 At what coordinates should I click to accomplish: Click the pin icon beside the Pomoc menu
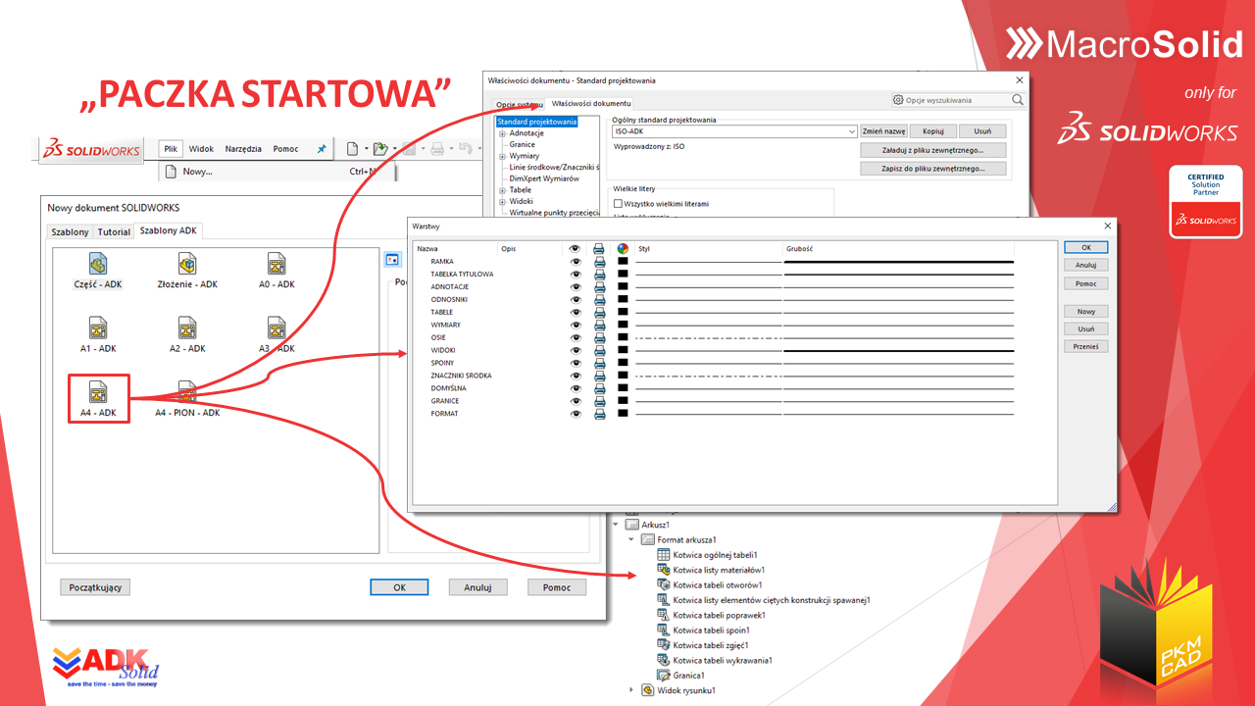point(321,149)
